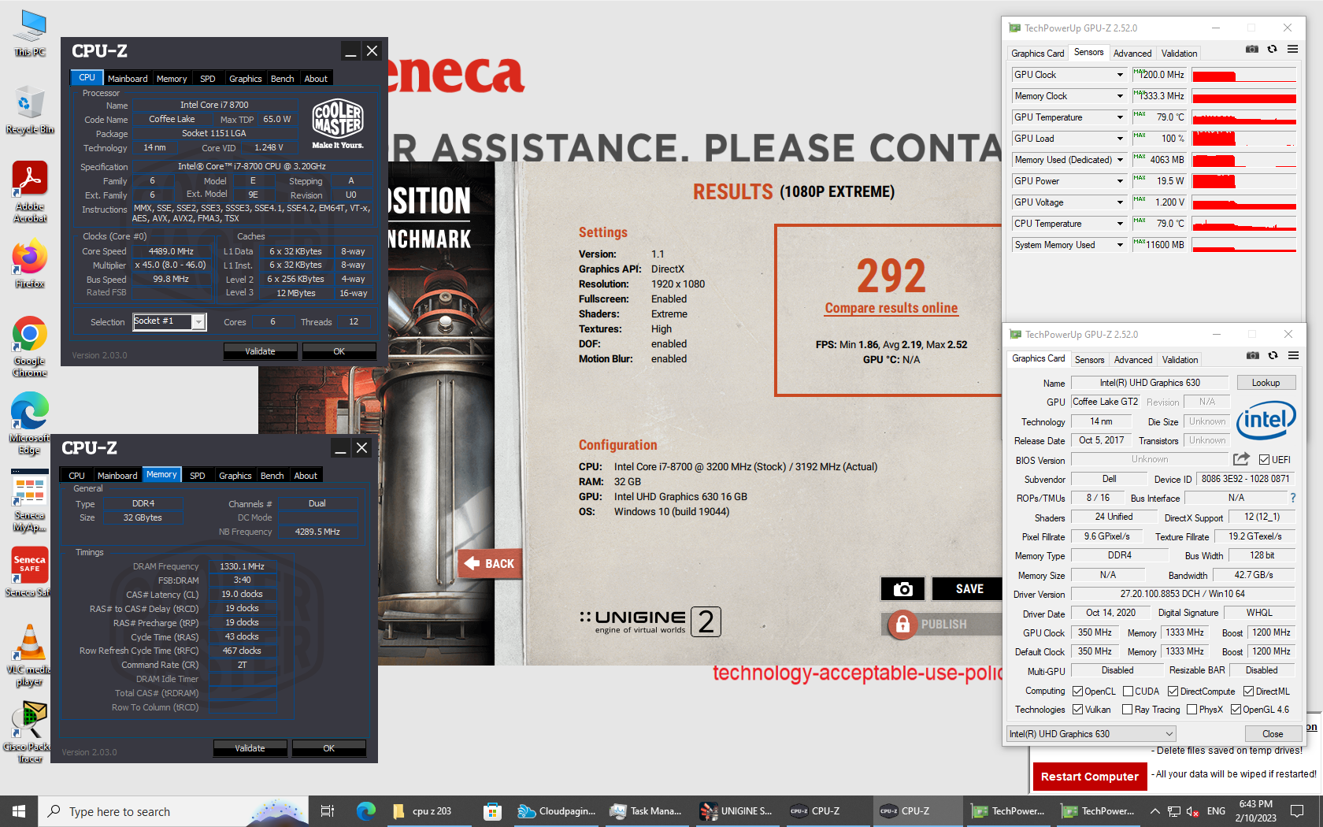Expand the GPU Clock sensor dropdown
Screen dimensions: 1323x827
(1120, 75)
